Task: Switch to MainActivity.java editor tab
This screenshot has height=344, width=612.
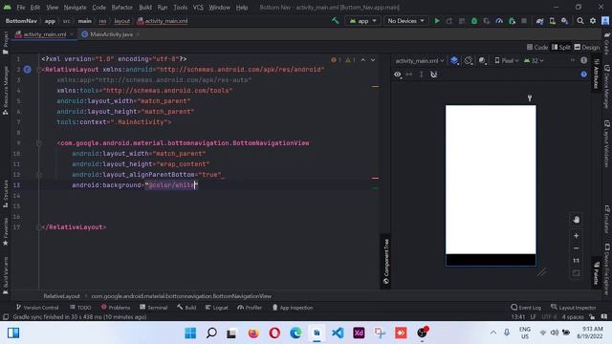Action: 112,34
